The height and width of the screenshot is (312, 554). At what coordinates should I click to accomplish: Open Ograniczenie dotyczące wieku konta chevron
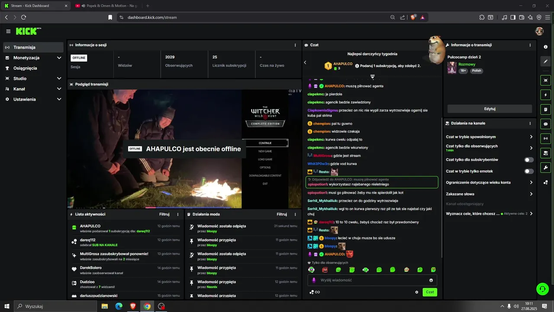tap(531, 182)
